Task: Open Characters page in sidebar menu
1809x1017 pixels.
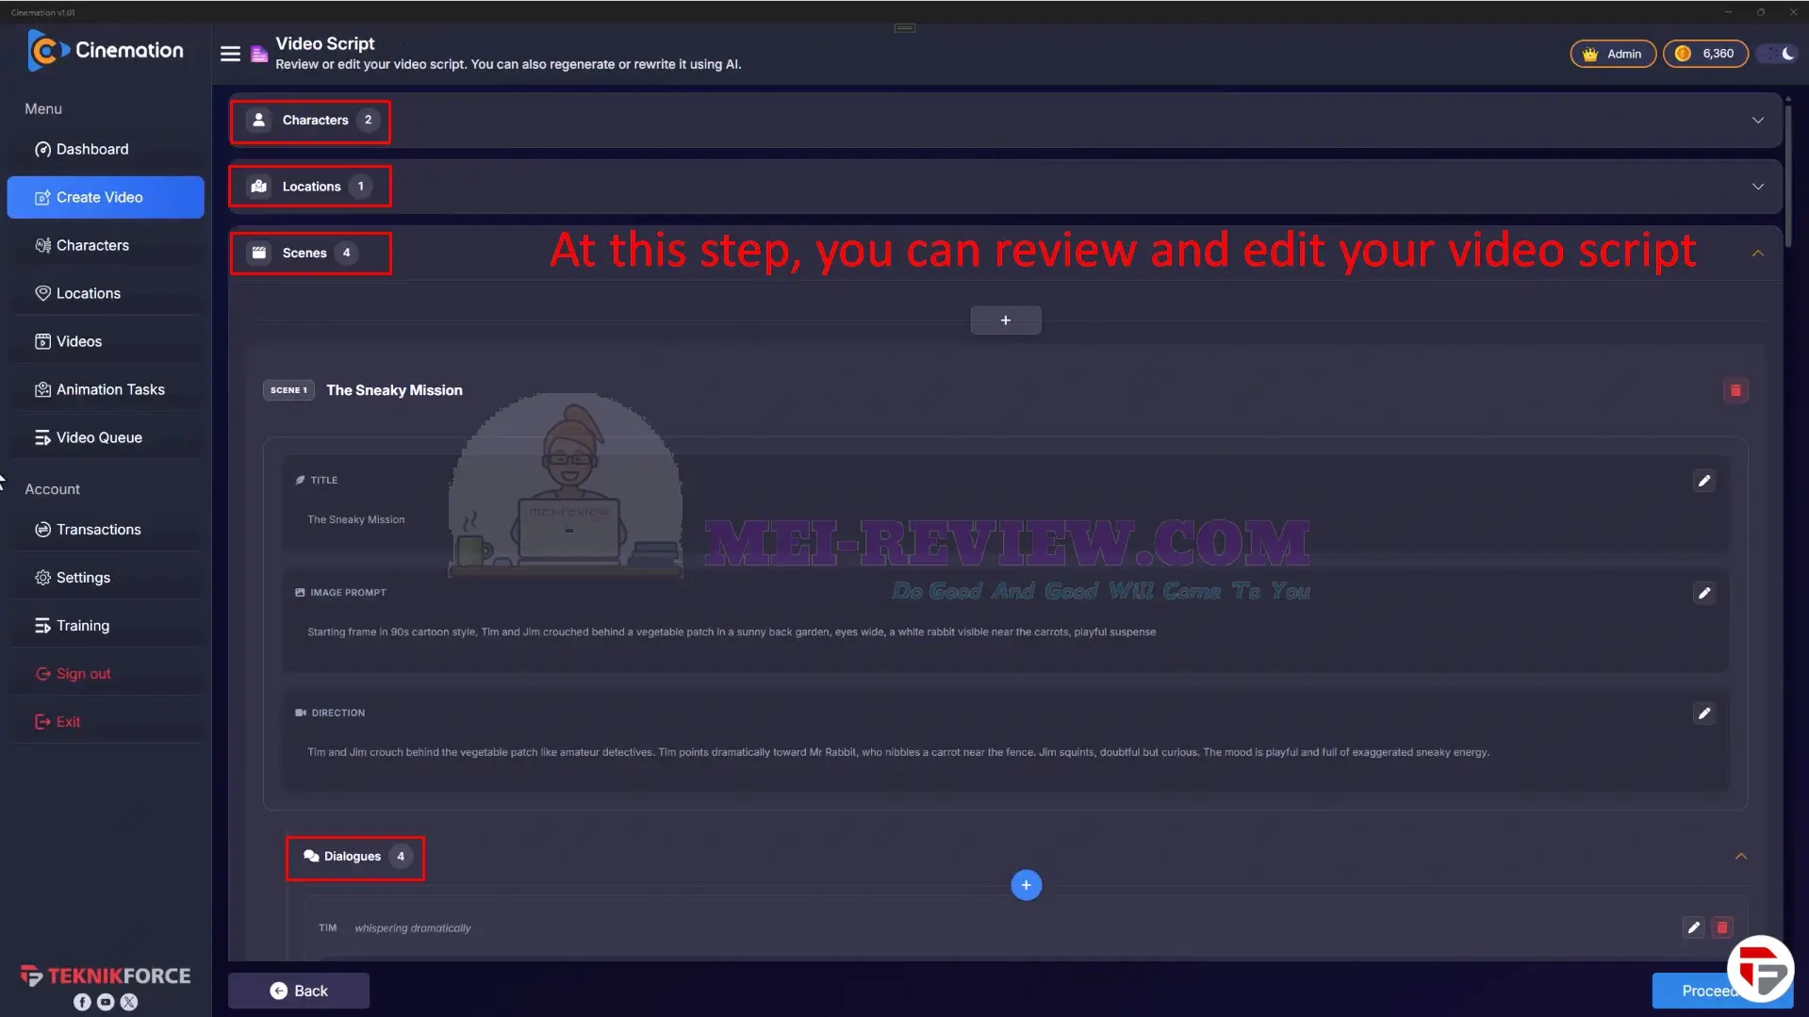Action: (106, 245)
